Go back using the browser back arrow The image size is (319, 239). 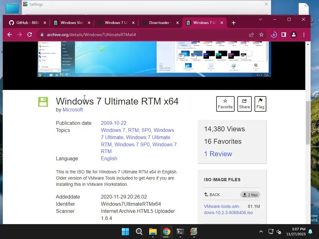click(x=10, y=35)
